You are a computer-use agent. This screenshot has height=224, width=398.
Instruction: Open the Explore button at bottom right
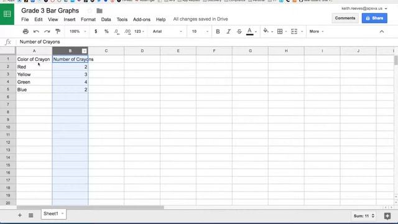(387, 216)
